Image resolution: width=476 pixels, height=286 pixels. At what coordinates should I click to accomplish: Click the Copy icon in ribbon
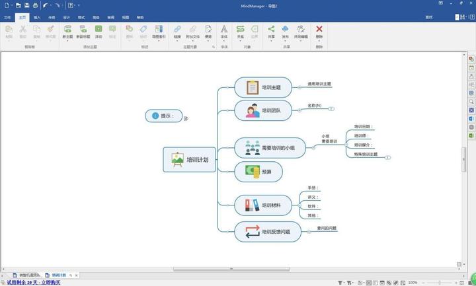pos(37,29)
